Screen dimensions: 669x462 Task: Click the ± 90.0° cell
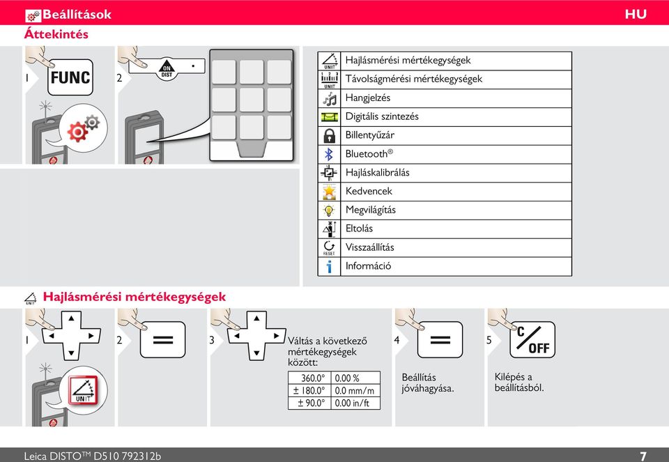click(311, 403)
